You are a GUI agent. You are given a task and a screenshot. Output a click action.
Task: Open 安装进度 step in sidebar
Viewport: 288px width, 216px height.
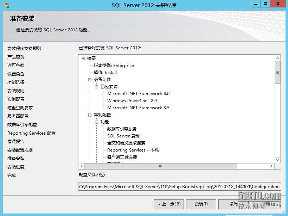point(15,167)
